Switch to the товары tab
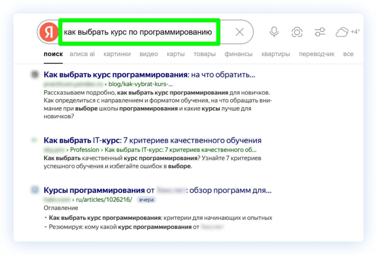This screenshot has width=377, height=255. [205, 54]
